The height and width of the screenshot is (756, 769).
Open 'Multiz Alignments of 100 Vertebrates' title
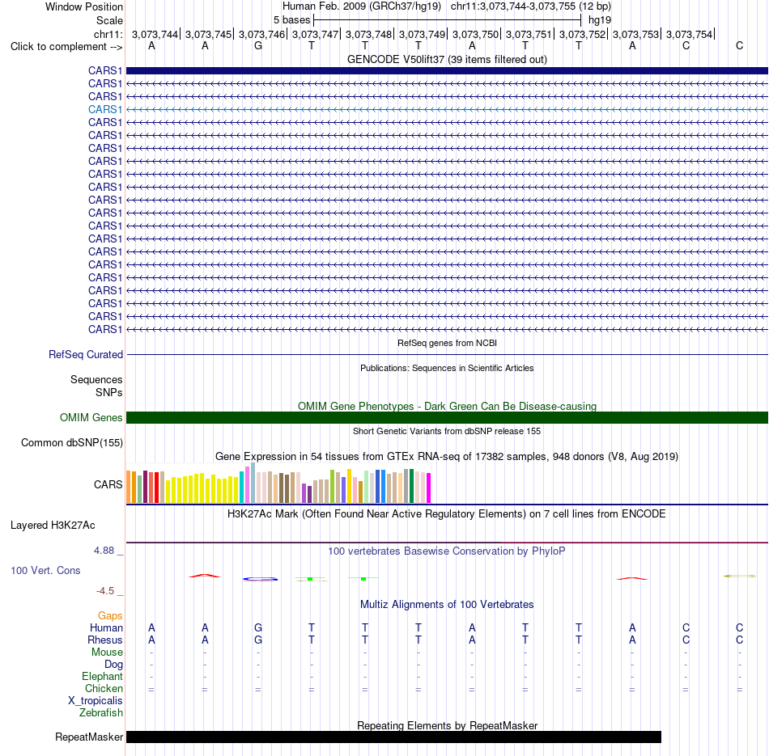point(447,605)
